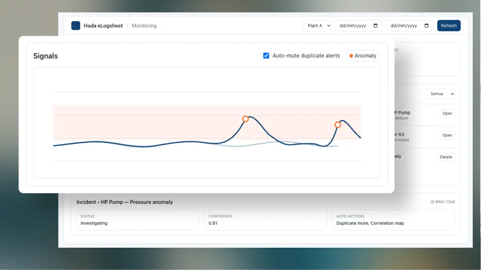Click the Anomaly legend pill
Screen dimensions: 481x270
tap(363, 56)
